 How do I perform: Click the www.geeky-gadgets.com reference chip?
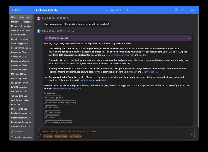click(x=59, y=122)
